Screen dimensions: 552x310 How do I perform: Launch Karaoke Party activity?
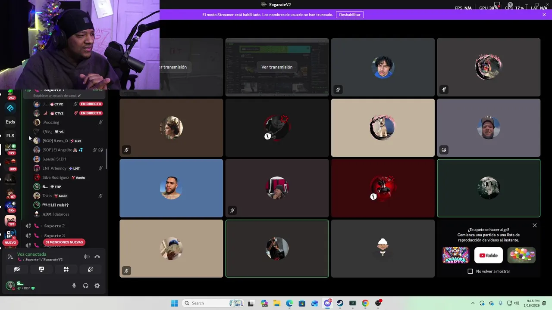point(456,255)
